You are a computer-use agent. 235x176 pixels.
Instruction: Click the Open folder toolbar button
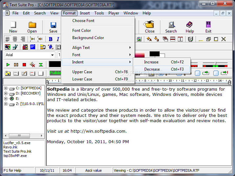coord(32,27)
